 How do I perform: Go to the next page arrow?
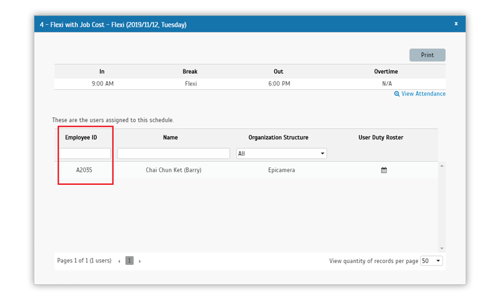pyautogui.click(x=139, y=261)
